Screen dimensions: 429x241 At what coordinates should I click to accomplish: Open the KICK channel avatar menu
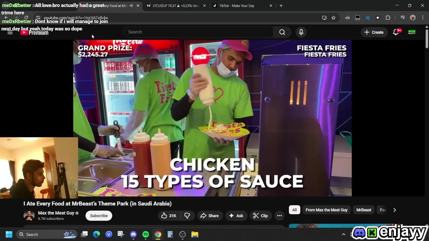tap(412, 32)
